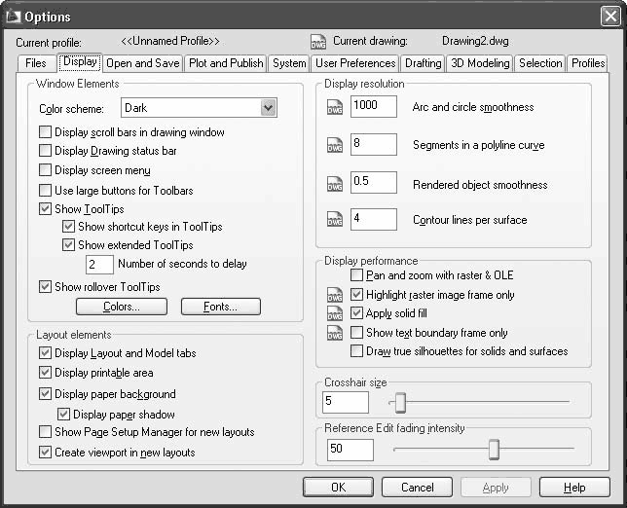
Task: Uncheck Show rollover ToolTips
Action: point(46,287)
